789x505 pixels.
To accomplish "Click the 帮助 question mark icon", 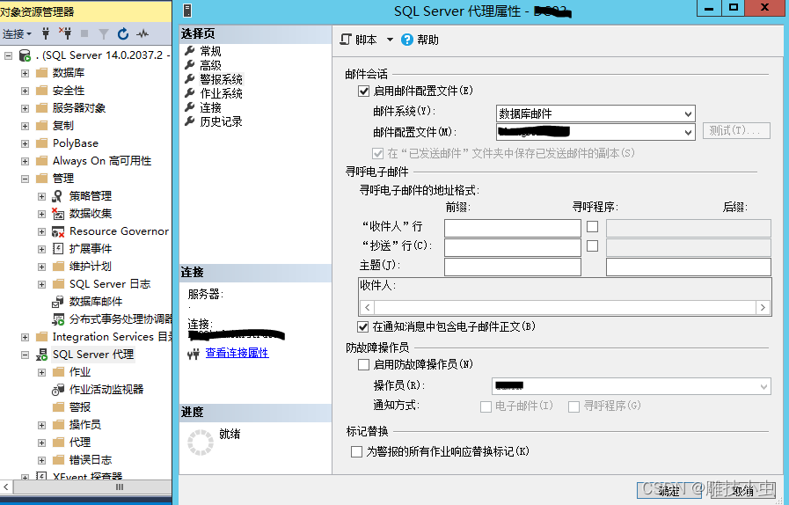I will 406,40.
